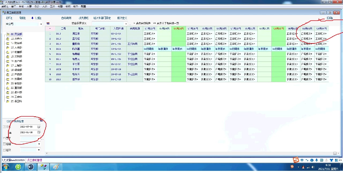Open the 本公司 company dropdown
This screenshot has height=173, width=343.
point(41,24)
